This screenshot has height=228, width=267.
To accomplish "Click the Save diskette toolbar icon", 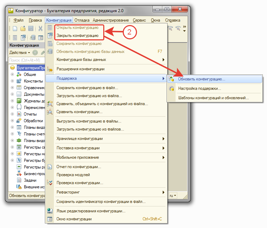I will pos(31,29).
